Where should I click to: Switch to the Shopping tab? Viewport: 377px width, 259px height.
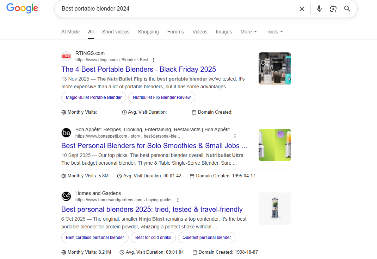coord(148,32)
